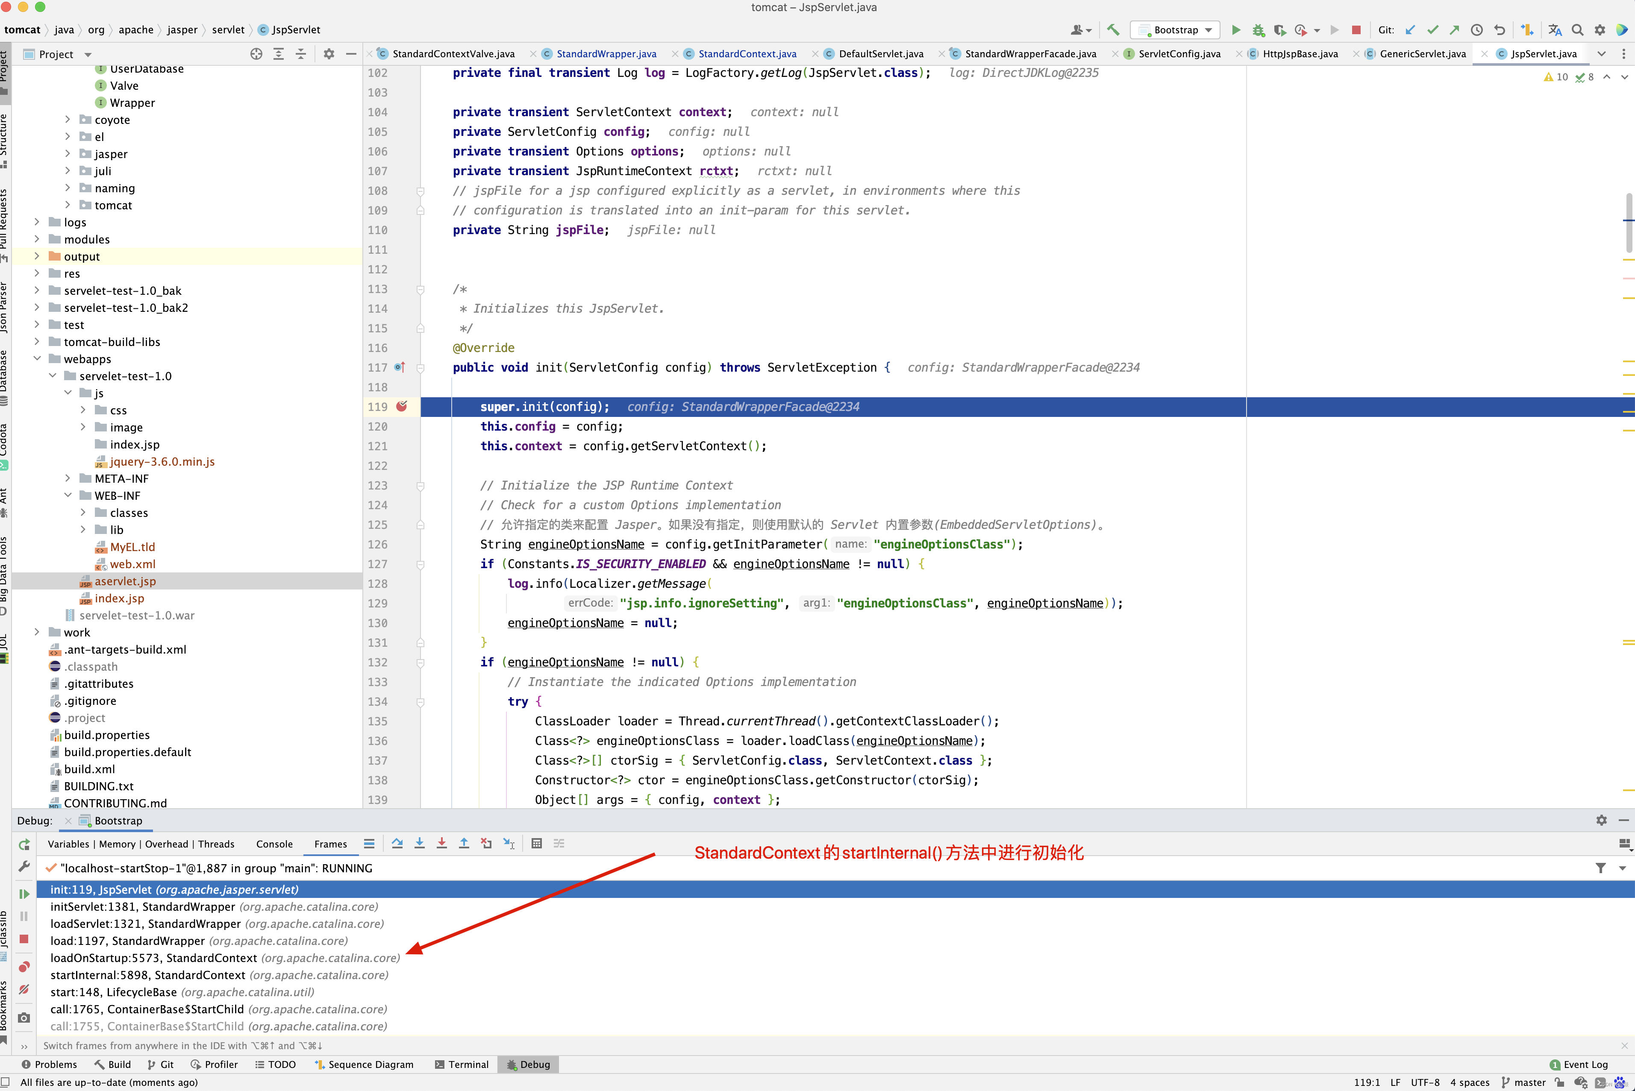Screen dimensions: 1635x1091
Task: Switch to the StandardContext.java editor tab
Action: (746, 53)
